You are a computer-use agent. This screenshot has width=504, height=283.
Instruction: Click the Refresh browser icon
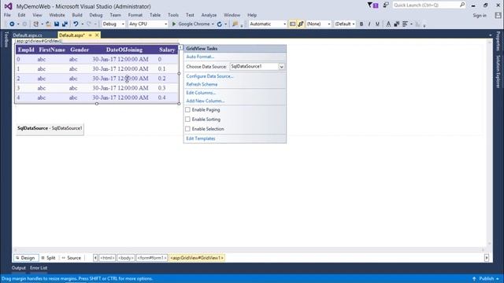click(x=220, y=24)
